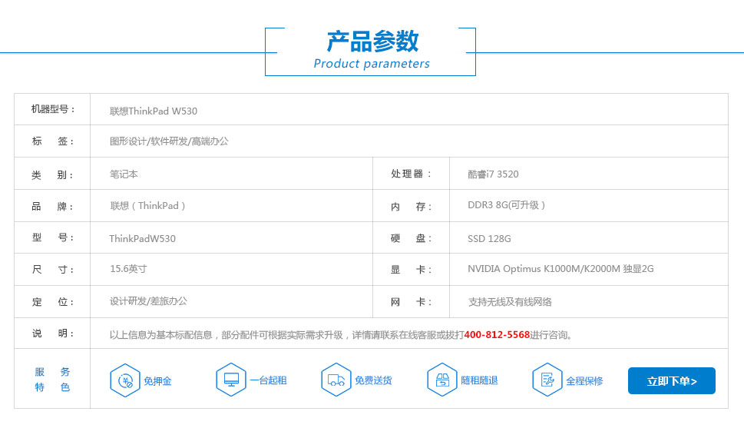
Task: Click the 免押金 service text
Action: [157, 381]
